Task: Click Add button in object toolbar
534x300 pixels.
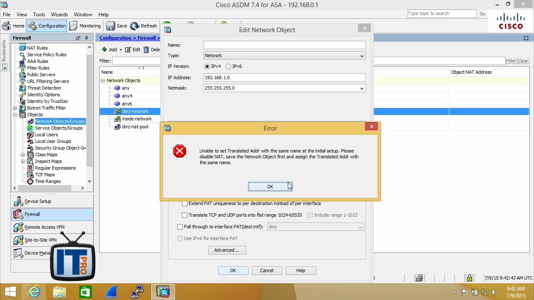Action: click(109, 50)
